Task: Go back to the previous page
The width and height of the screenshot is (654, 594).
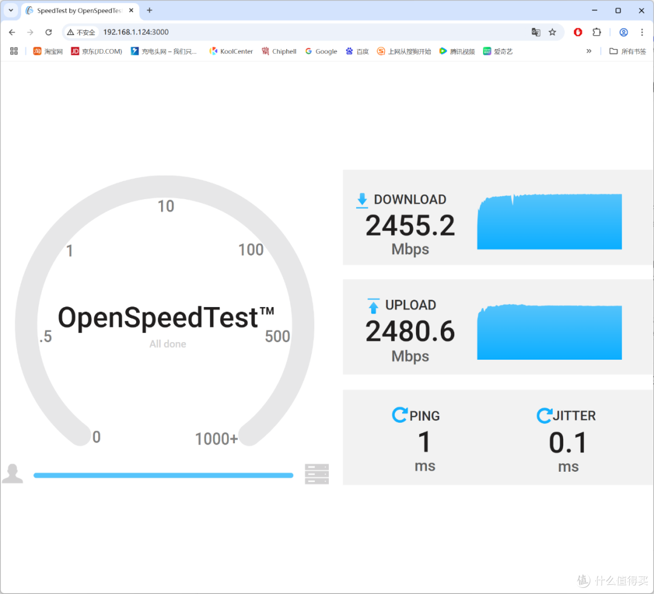Action: tap(12, 32)
